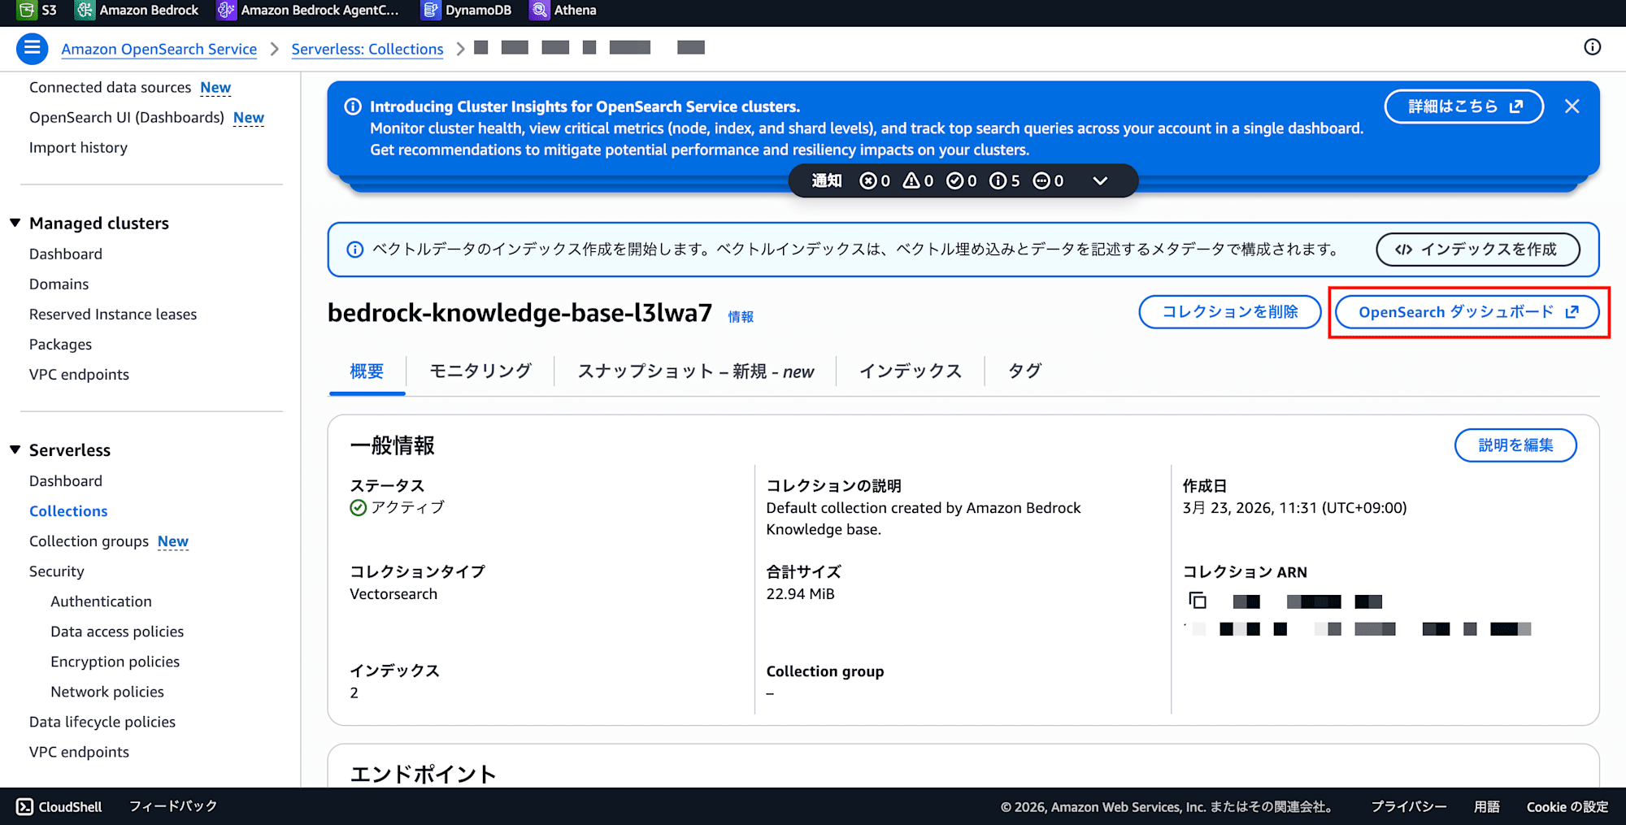Image resolution: width=1626 pixels, height=825 pixels.
Task: Click the Vectorsearch collection type value
Action: tap(393, 593)
